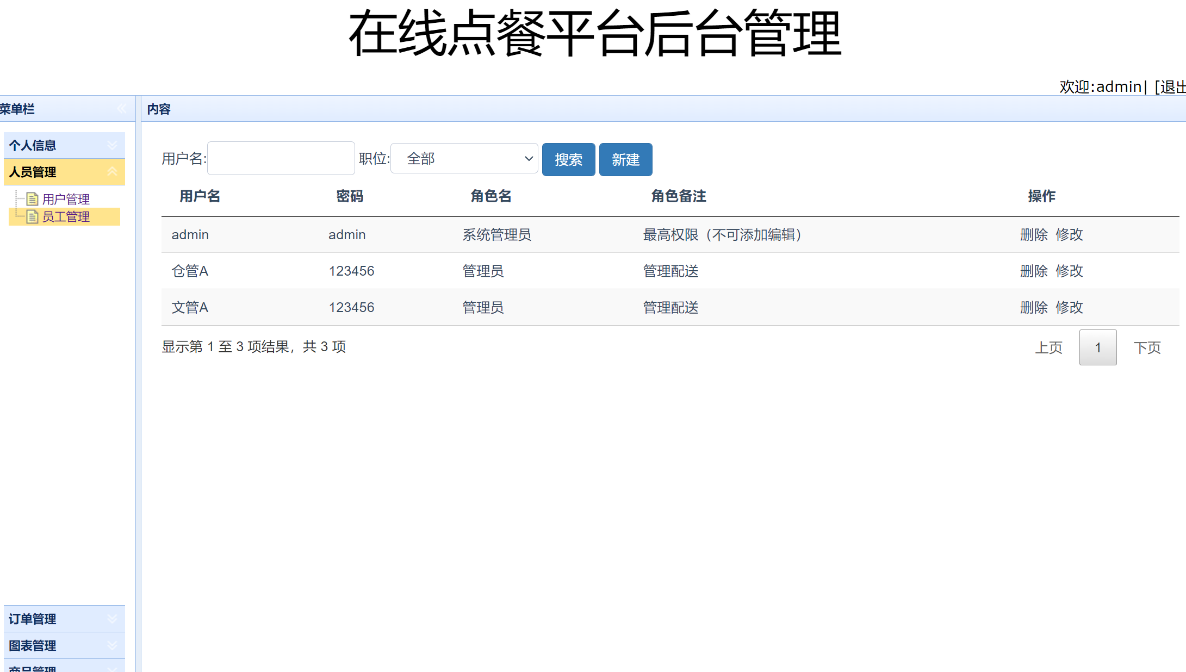Click 删除 on the admin row
1186x672 pixels.
(1034, 234)
